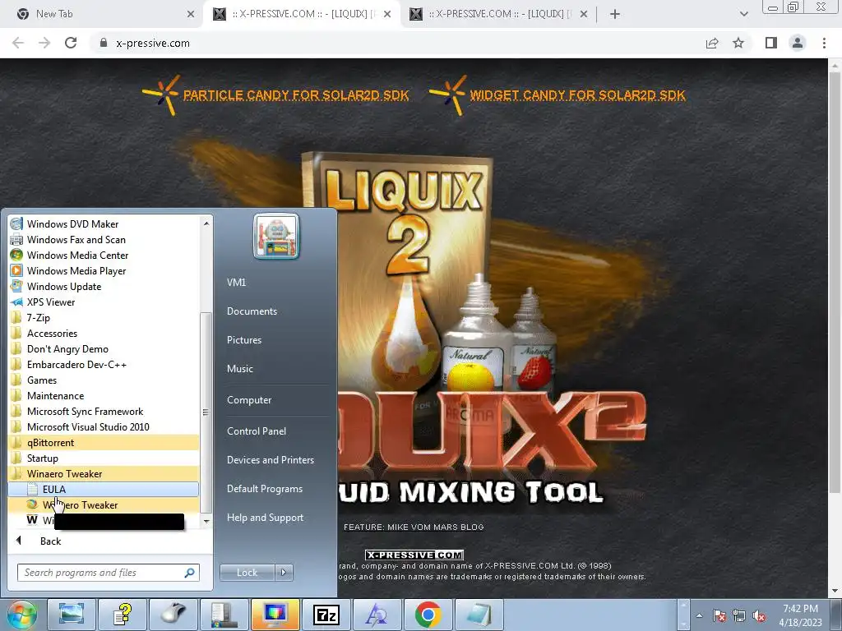842x631 pixels.
Task: Open Windows Media Center entry
Action: click(104, 255)
